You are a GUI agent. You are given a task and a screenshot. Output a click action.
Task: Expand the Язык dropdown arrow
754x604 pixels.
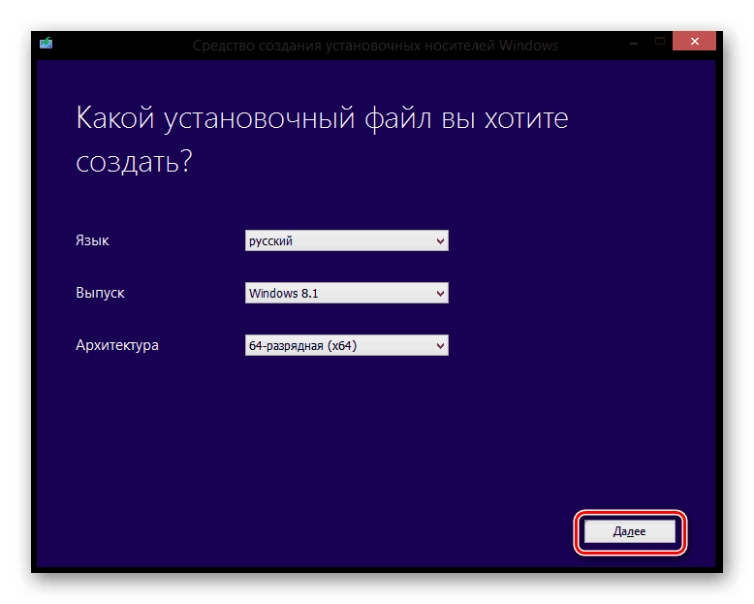click(440, 241)
